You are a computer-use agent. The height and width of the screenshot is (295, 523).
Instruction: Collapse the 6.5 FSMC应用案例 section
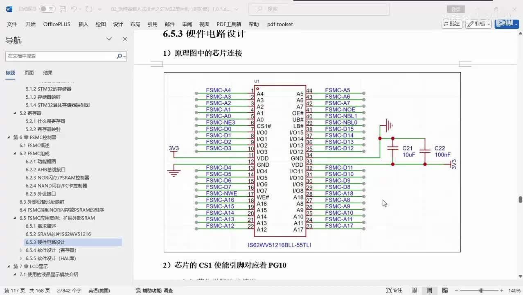(15, 218)
